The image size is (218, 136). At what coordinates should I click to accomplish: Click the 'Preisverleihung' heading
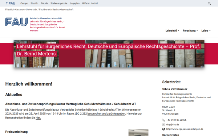pyautogui.click(x=16, y=132)
